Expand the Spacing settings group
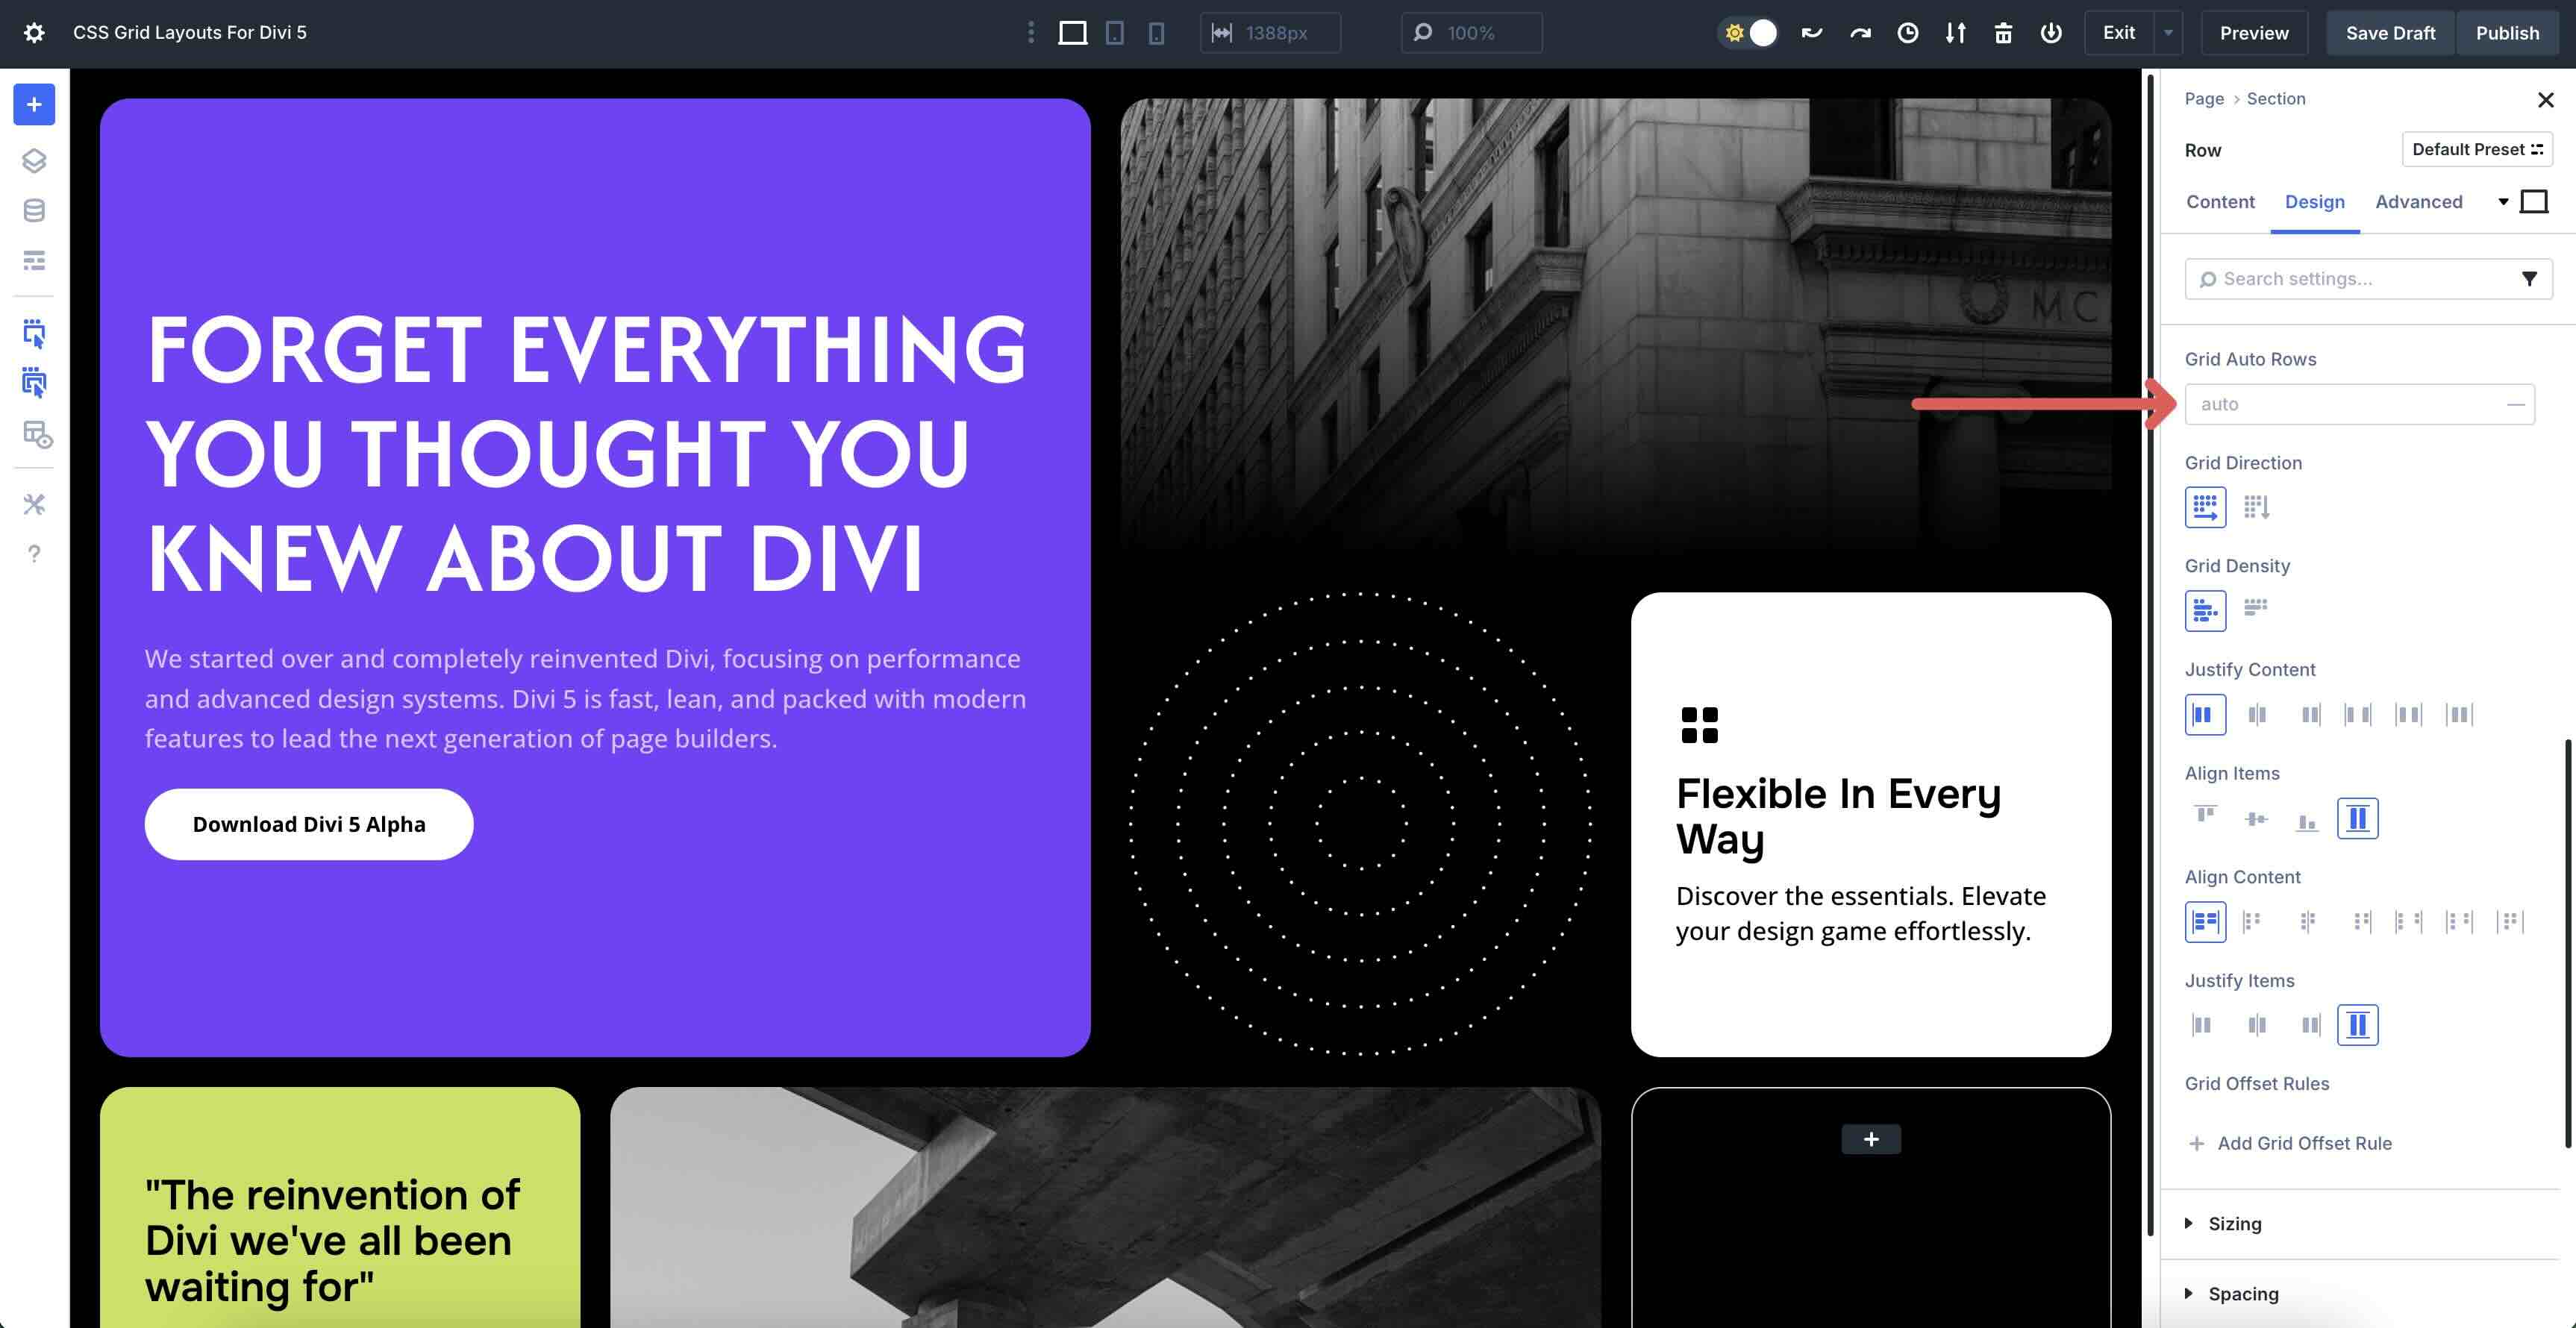The height and width of the screenshot is (1328, 2576). point(2242,1293)
